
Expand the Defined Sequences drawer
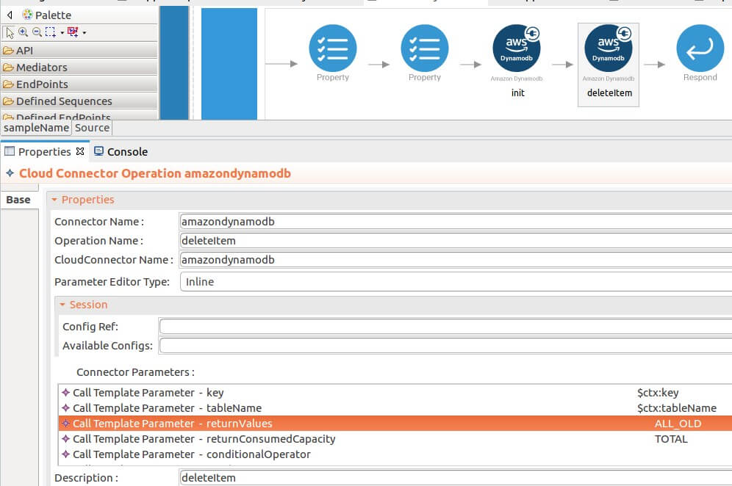tap(79, 101)
